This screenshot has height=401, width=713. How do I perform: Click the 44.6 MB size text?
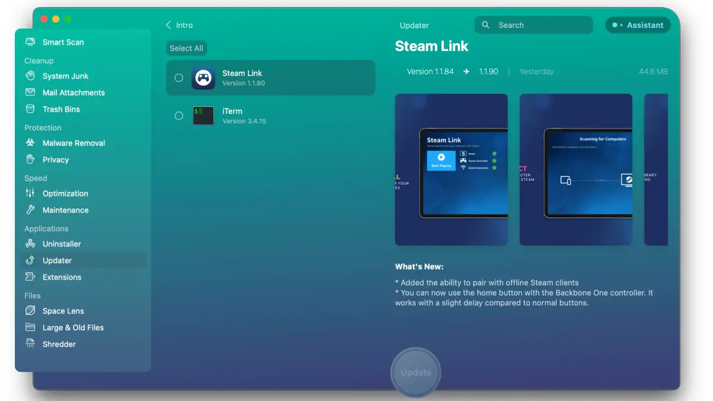[653, 71]
